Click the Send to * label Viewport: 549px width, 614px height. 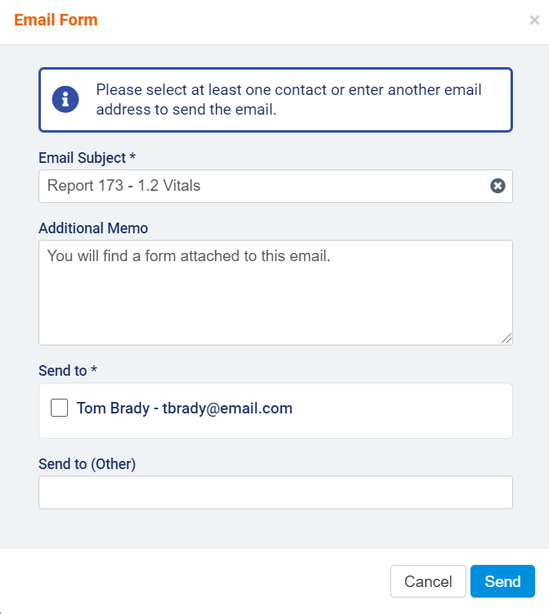[x=68, y=371]
